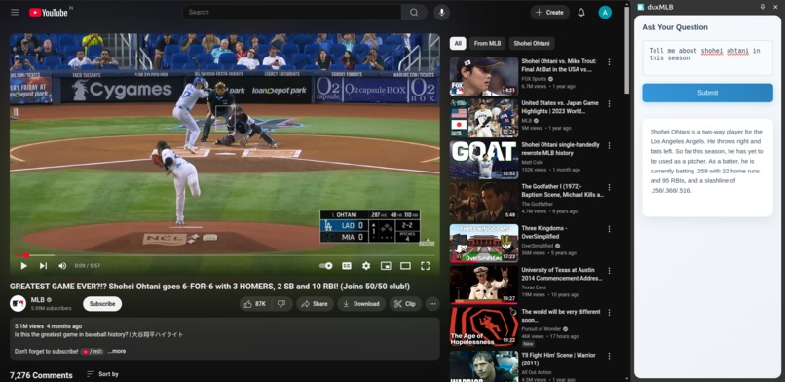Play the video
Screen dimensions: 785x382
tap(23, 266)
